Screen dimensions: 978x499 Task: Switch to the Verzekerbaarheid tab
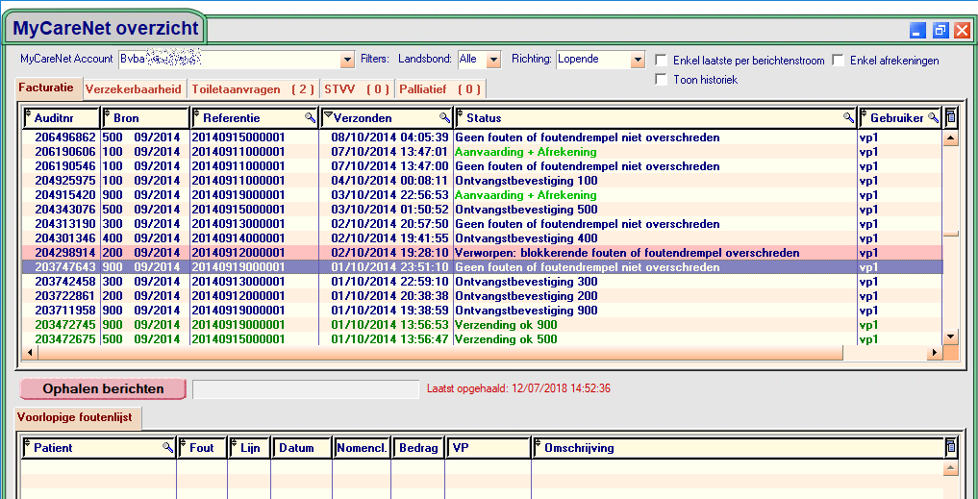pos(134,89)
